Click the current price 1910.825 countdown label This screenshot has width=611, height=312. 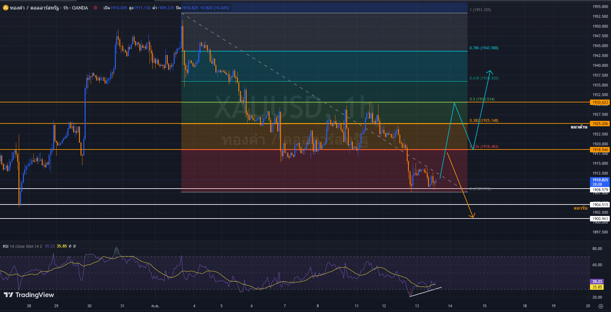tap(600, 182)
